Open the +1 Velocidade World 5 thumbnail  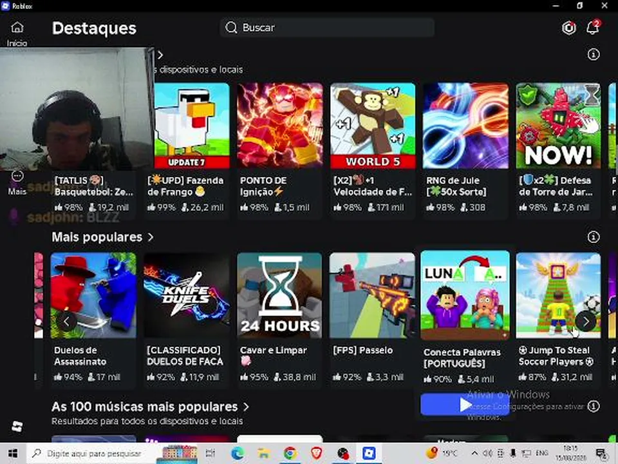pos(373,126)
